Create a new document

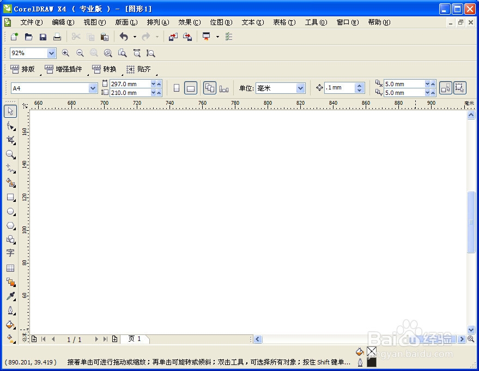click(14, 37)
